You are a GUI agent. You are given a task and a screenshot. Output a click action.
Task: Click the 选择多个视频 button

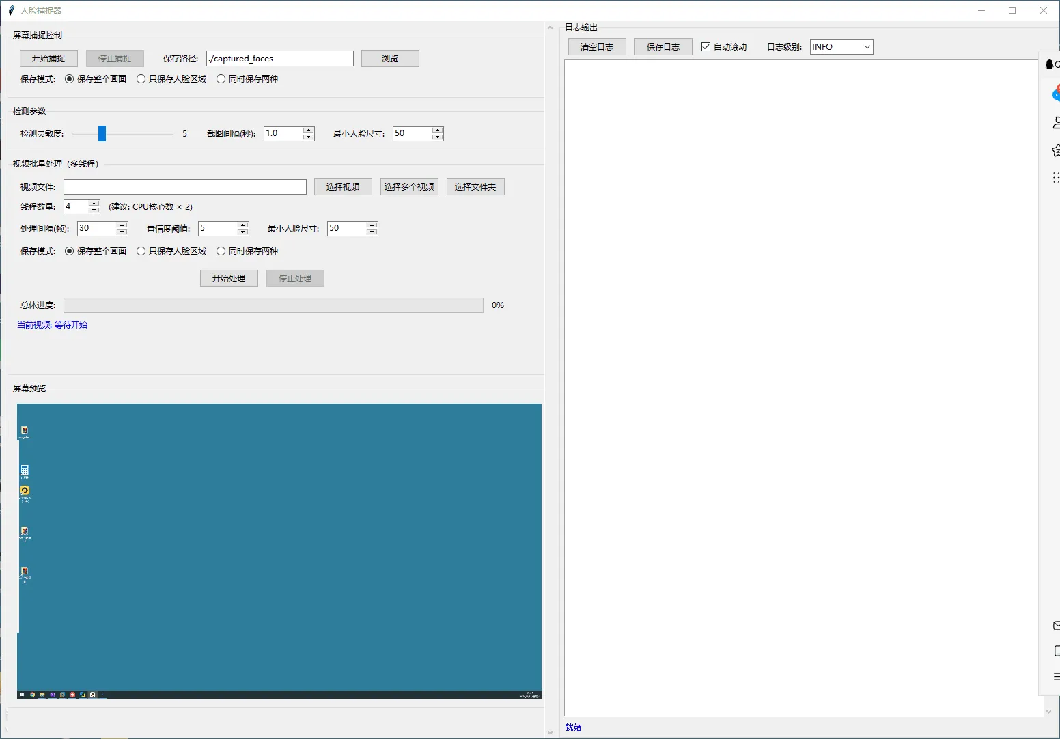(409, 187)
